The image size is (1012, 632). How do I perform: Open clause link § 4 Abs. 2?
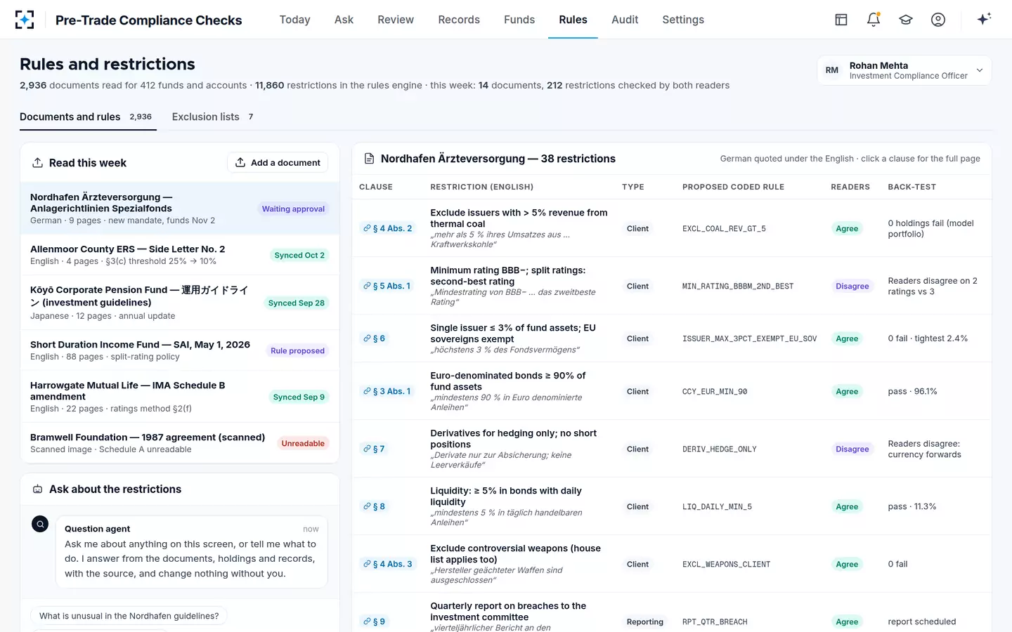click(x=388, y=228)
